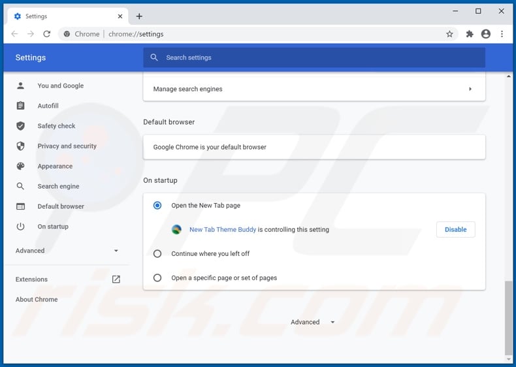This screenshot has height=367, width=516.
Task: Click the Google Chrome is your default browser text
Action: pos(210,147)
